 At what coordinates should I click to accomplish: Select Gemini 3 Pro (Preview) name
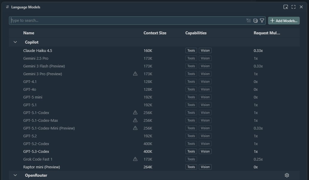point(43,74)
